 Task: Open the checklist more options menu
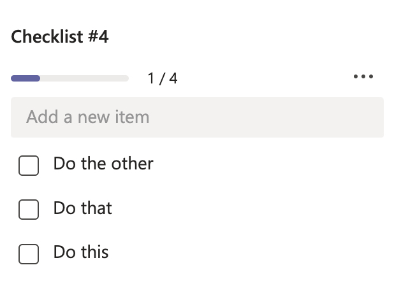(x=363, y=77)
